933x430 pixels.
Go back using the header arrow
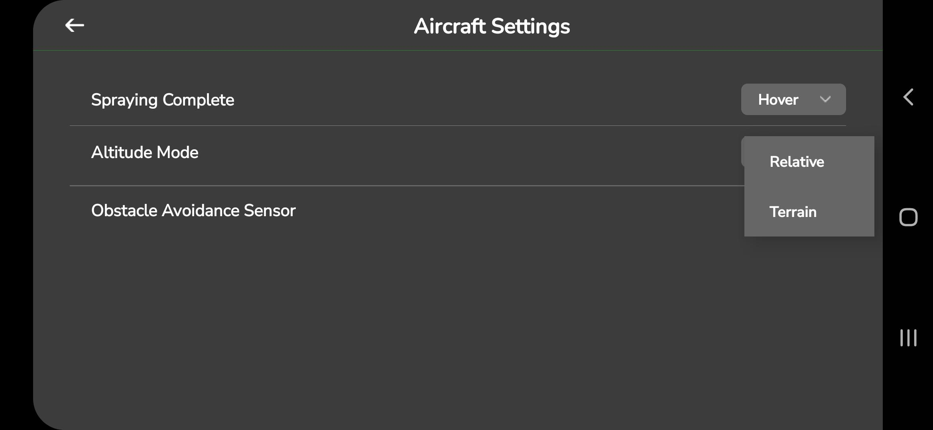pyautogui.click(x=75, y=25)
